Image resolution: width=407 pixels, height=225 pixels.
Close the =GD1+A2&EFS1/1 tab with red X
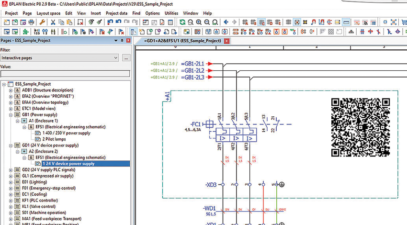[226, 41]
